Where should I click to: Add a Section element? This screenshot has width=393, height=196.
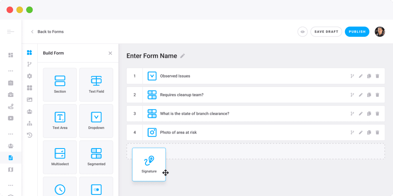click(60, 85)
